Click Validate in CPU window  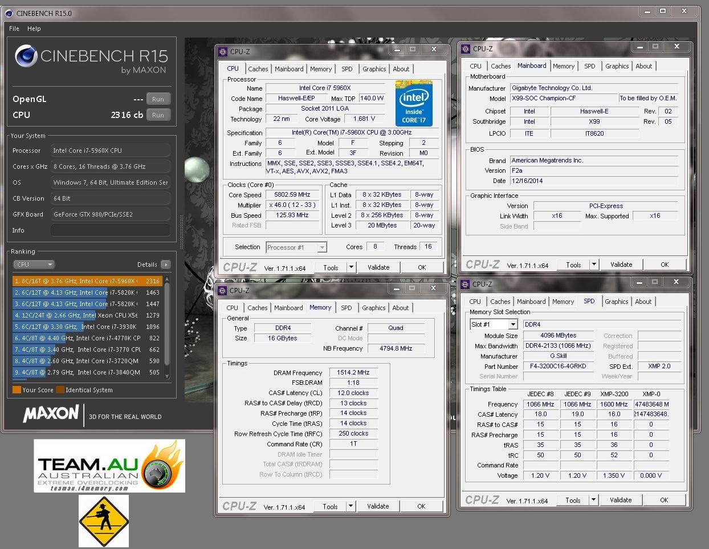point(378,267)
